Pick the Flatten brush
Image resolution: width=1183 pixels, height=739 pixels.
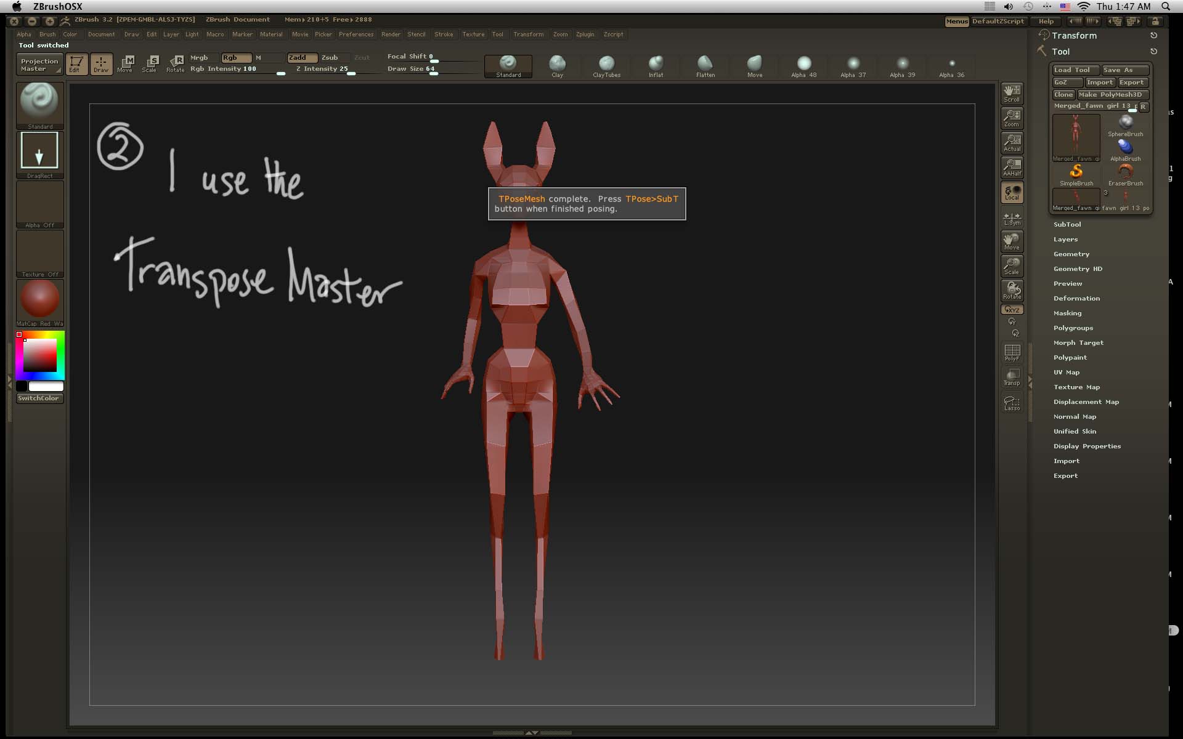tap(705, 65)
